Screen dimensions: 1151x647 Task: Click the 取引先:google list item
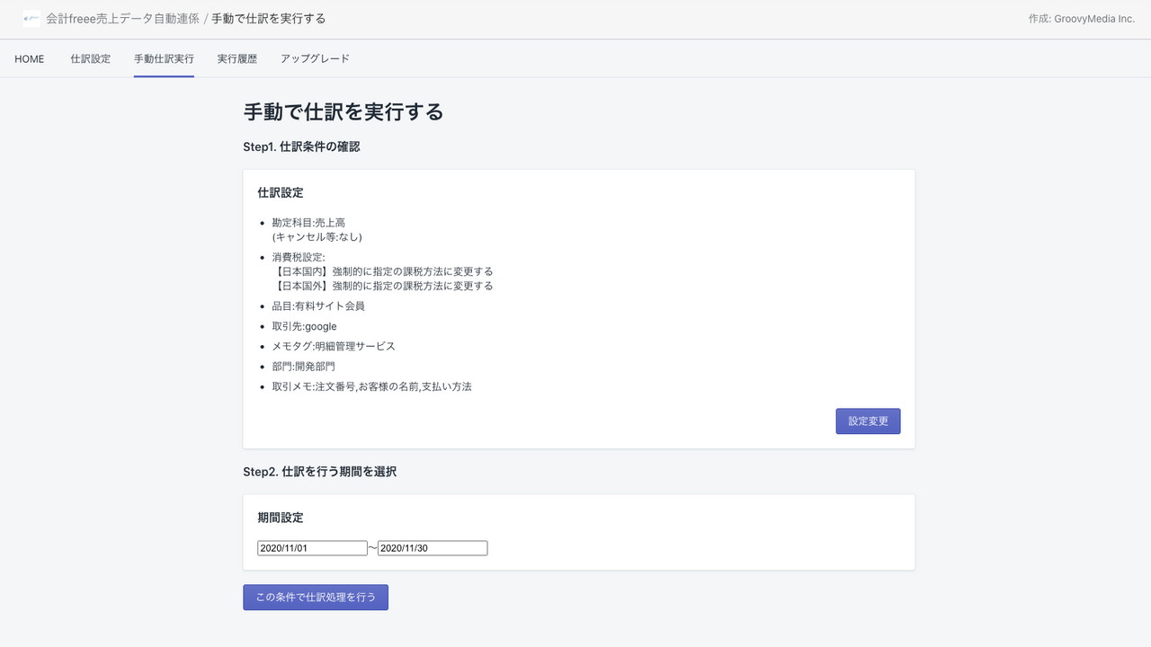click(305, 326)
